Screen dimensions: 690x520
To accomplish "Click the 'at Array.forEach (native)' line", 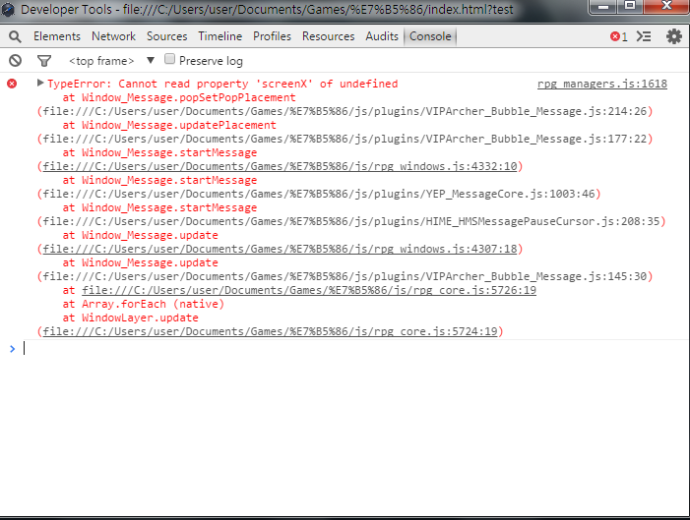I will [x=144, y=304].
